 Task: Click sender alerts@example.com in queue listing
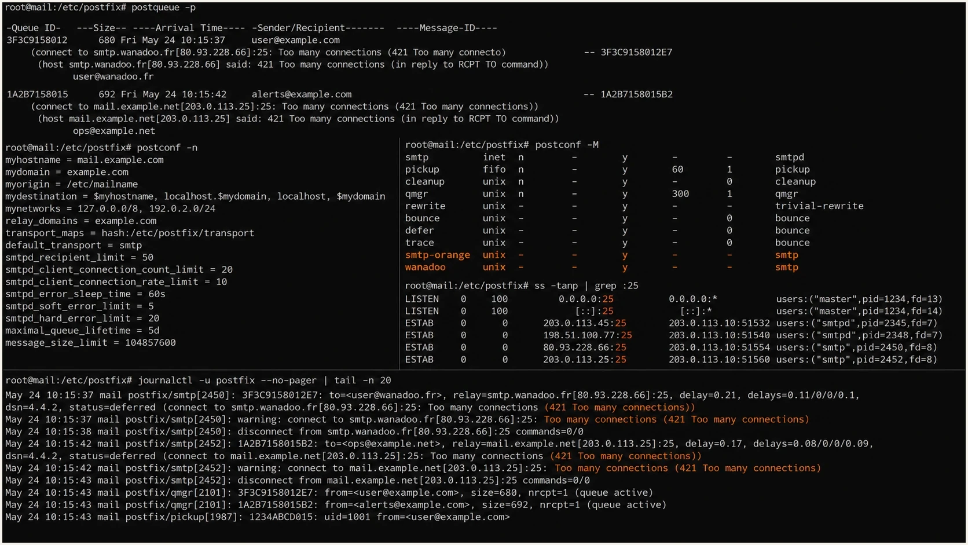pos(302,94)
